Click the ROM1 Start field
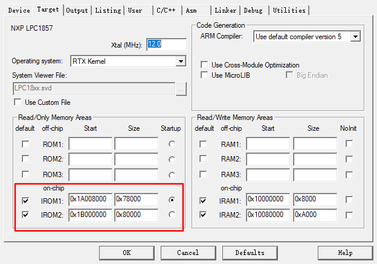The image size is (377, 264). point(90,143)
